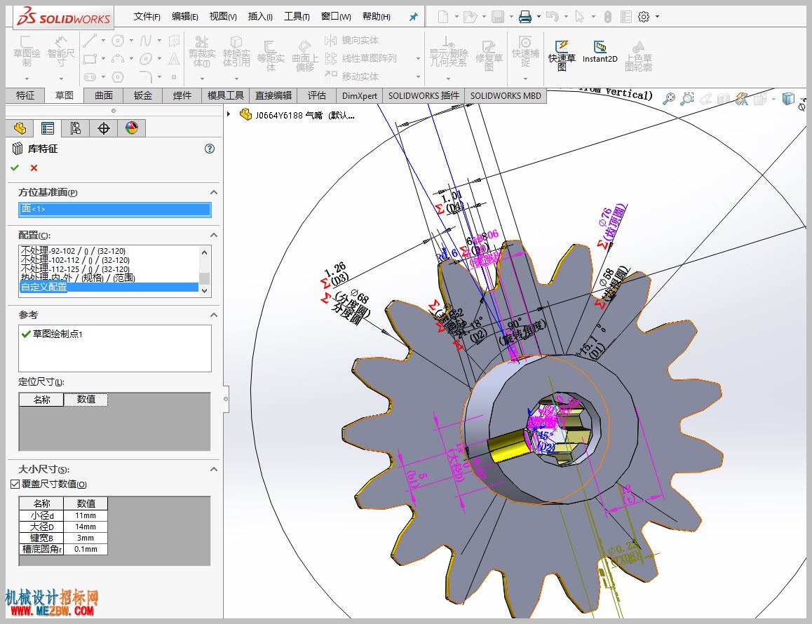Collapse the 大小尺寸 section
812x624 pixels.
(213, 469)
